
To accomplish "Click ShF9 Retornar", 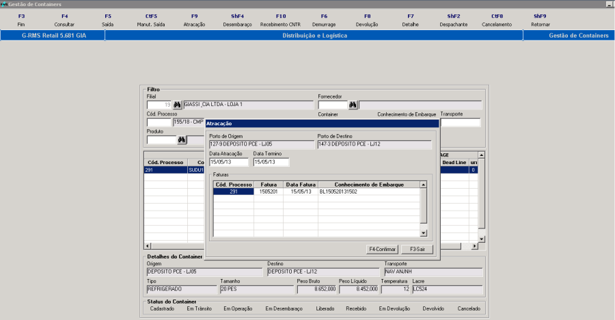I will click(x=540, y=20).
